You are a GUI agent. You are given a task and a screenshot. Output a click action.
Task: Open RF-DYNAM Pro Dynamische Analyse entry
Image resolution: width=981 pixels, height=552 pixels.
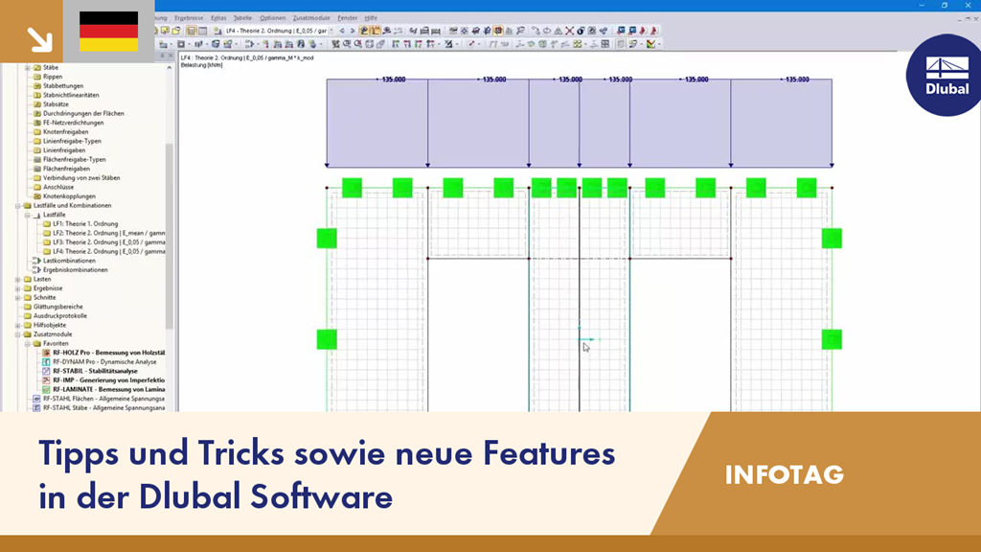104,361
